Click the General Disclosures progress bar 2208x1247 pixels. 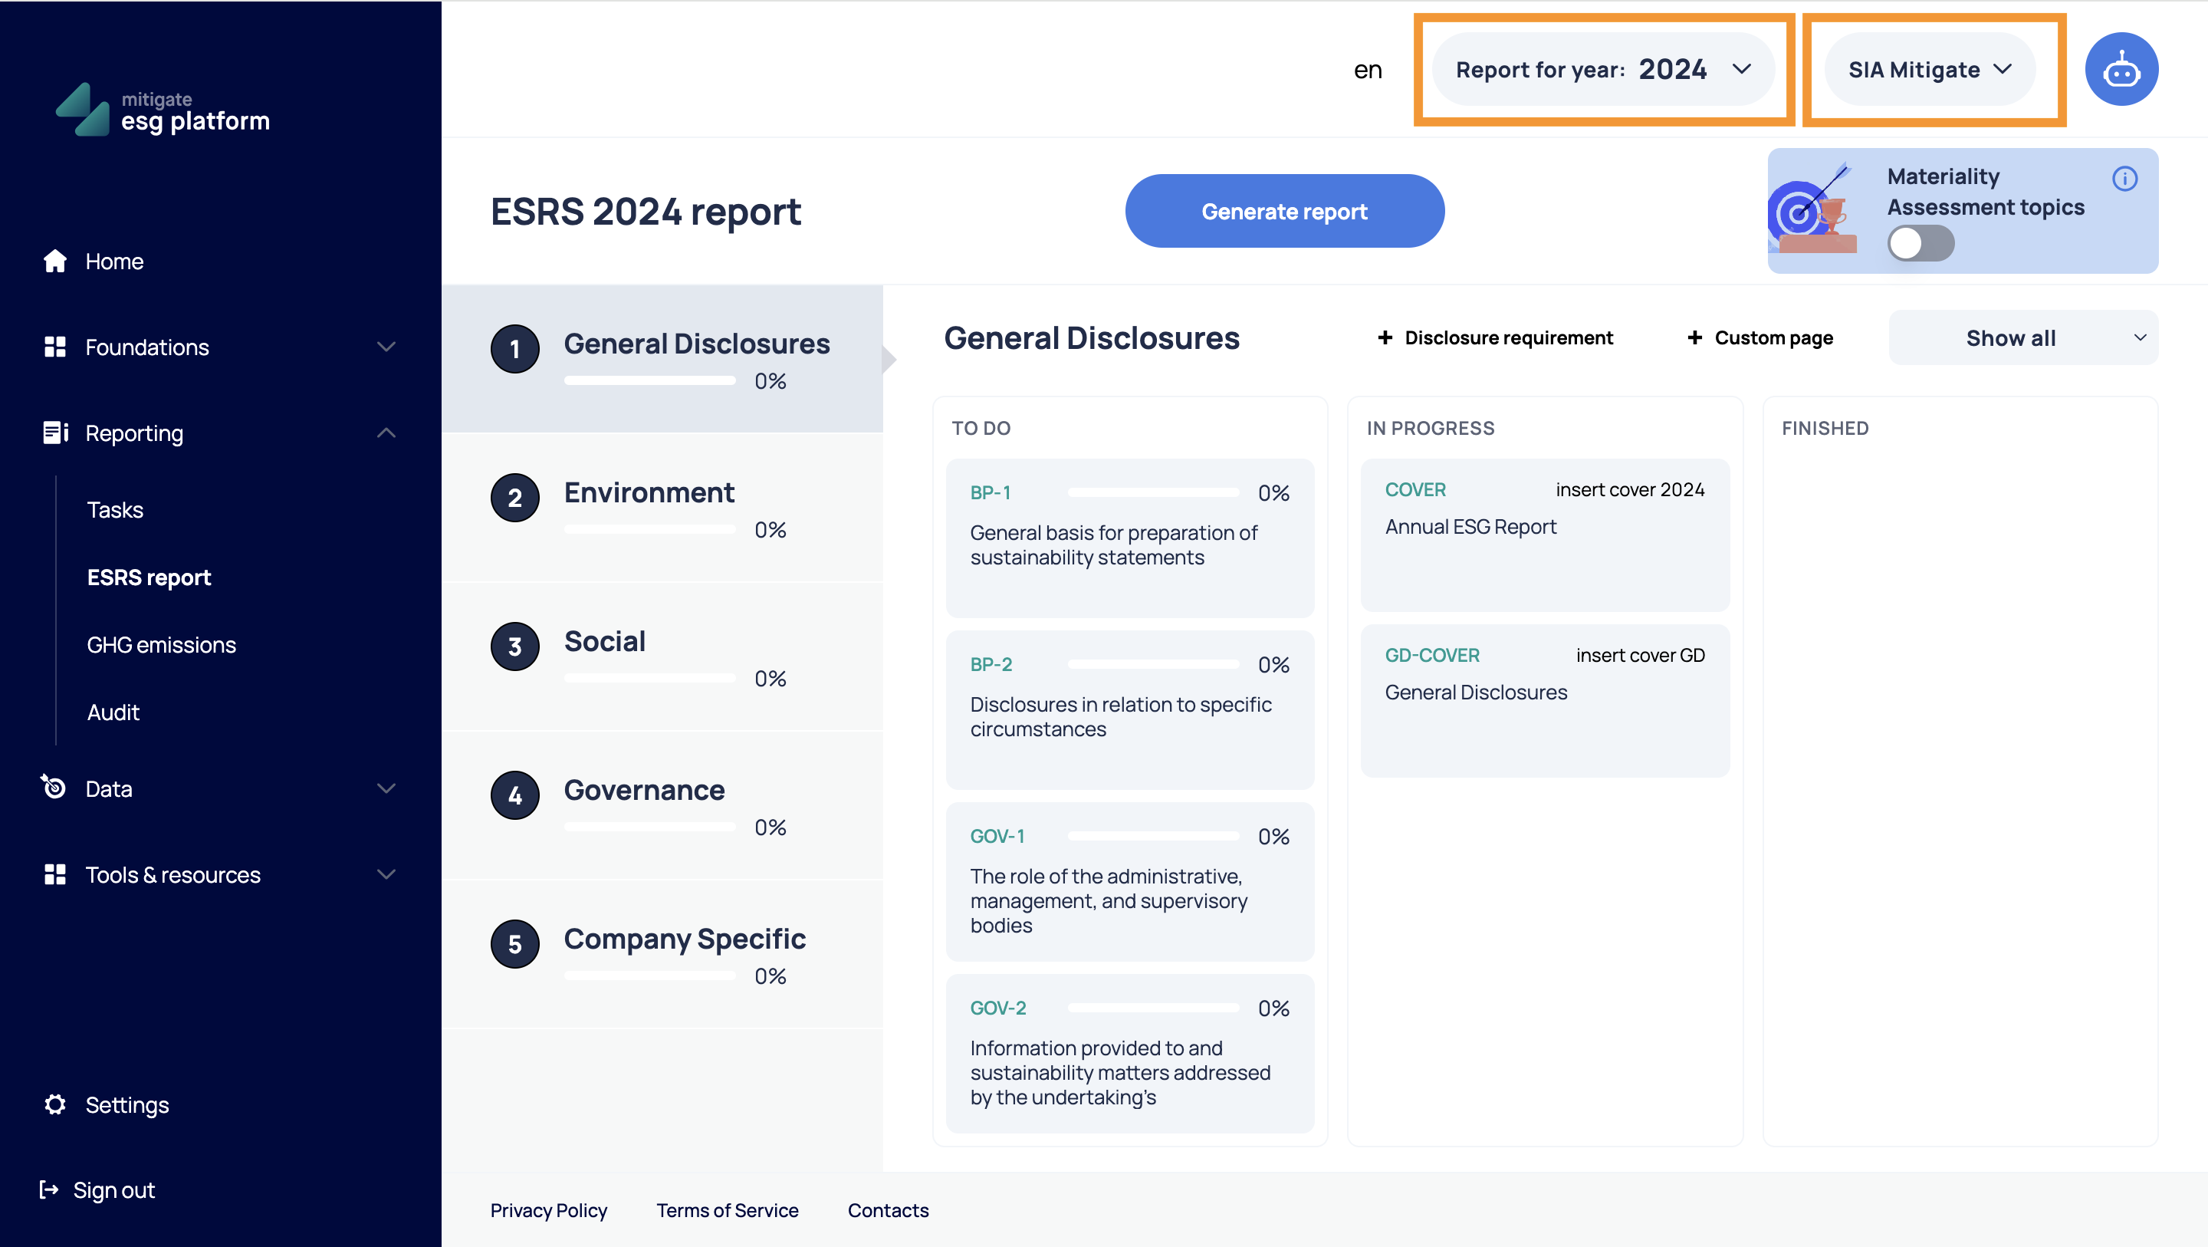tap(649, 381)
